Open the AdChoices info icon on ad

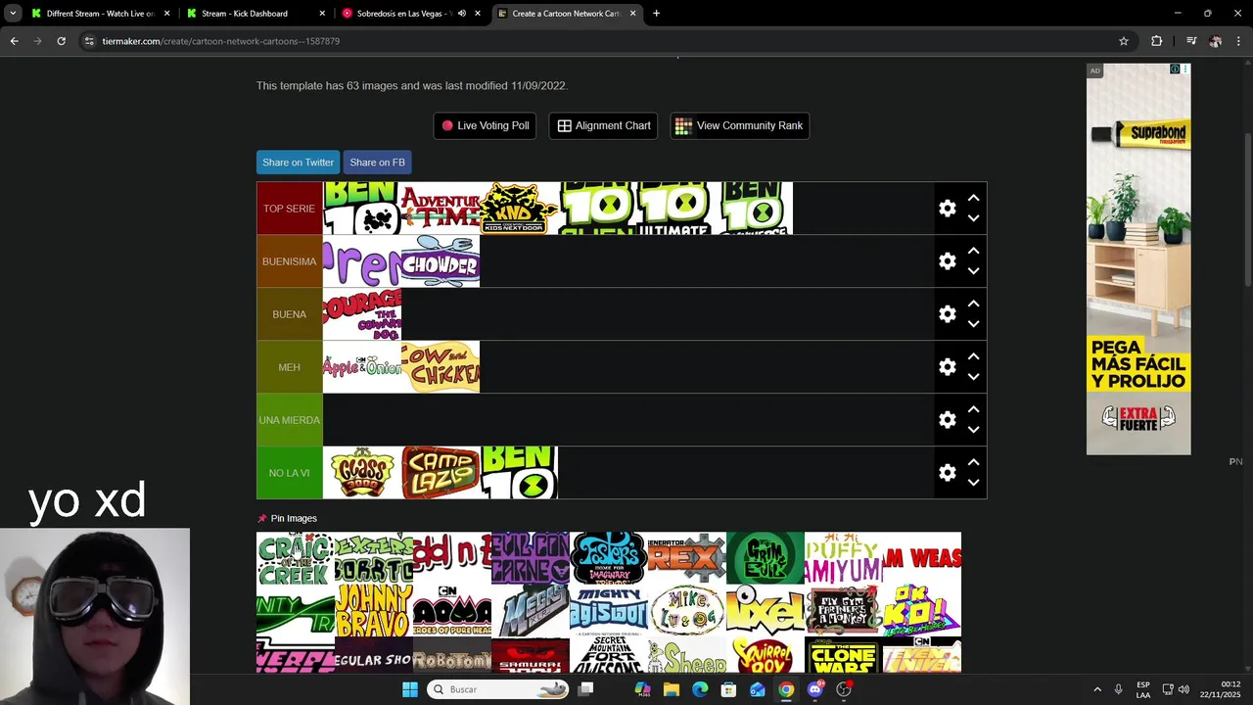pyautogui.click(x=1175, y=70)
